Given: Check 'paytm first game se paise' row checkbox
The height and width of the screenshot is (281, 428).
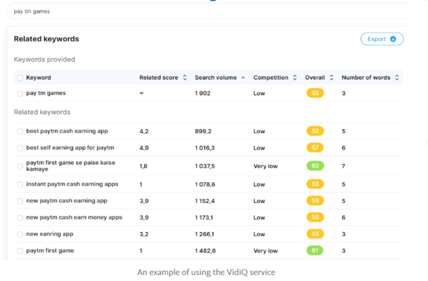Looking at the screenshot, I should pos(20,166).
